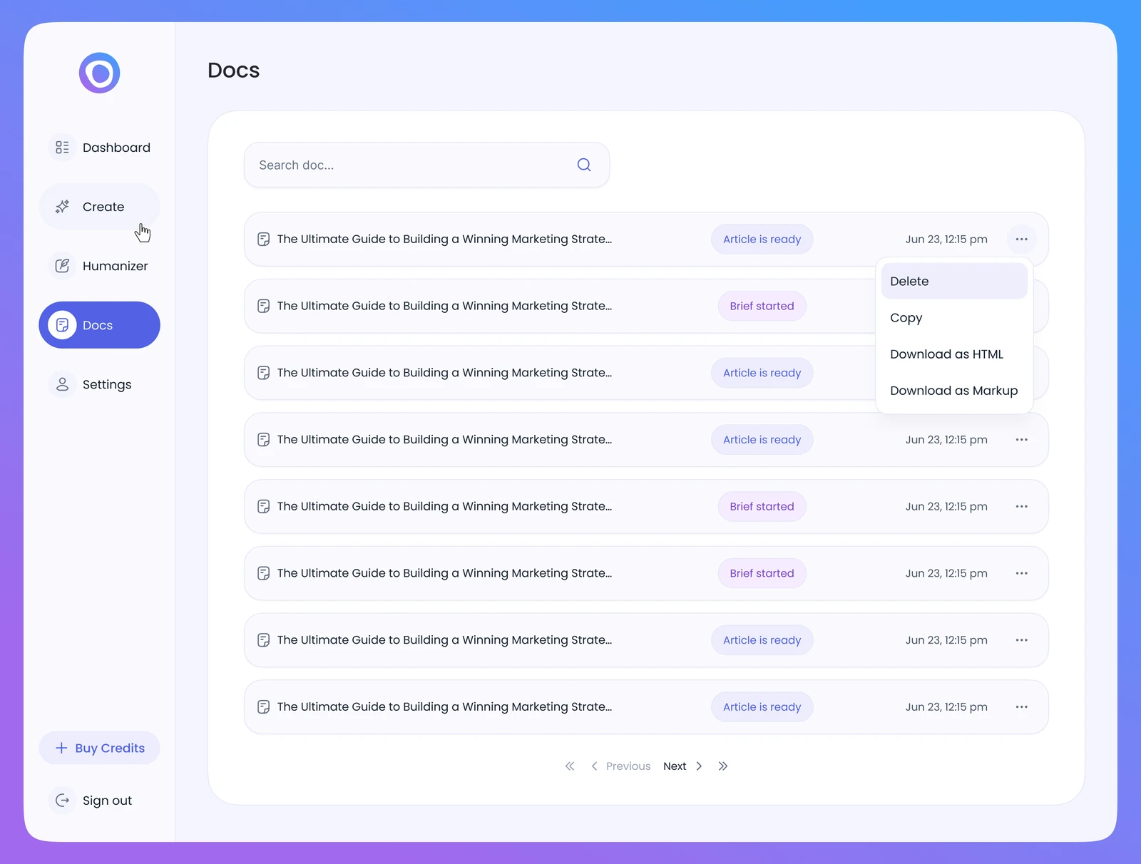This screenshot has height=864, width=1141.
Task: Click the document icon in the sixth row
Action: 263,573
